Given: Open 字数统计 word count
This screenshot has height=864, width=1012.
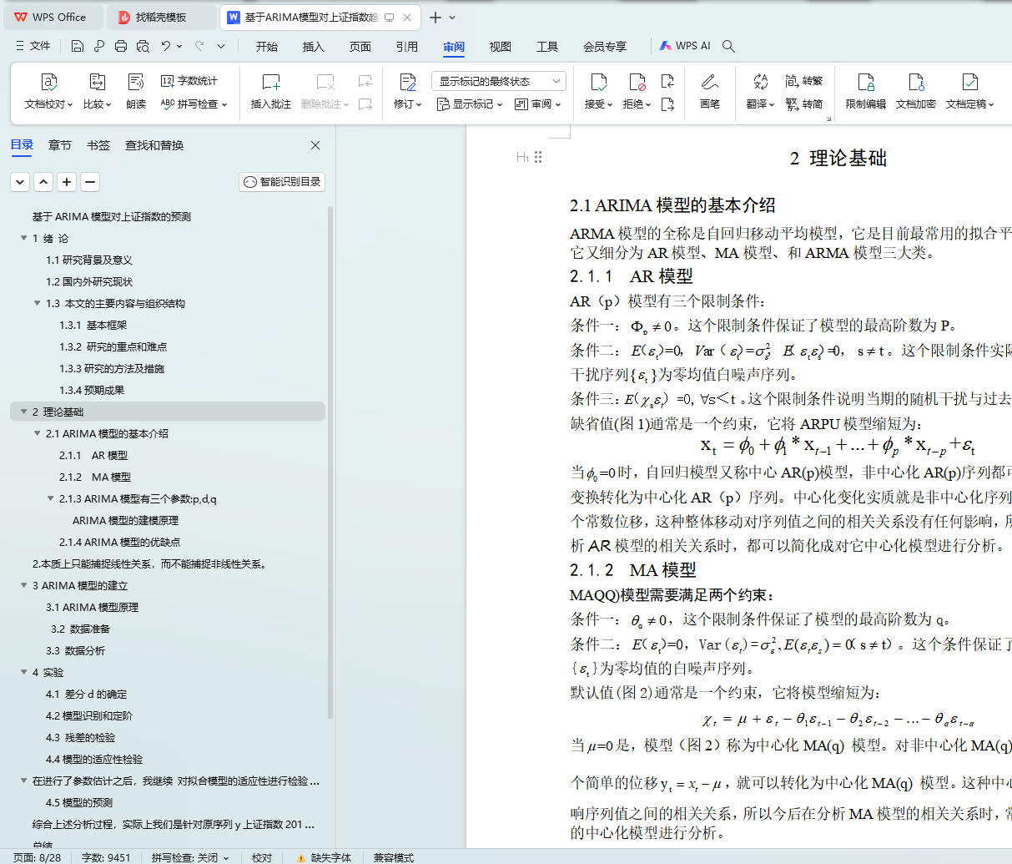Looking at the screenshot, I should tap(189, 81).
